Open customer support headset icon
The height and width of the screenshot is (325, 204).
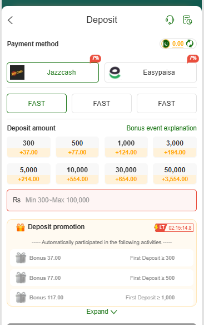[170, 20]
